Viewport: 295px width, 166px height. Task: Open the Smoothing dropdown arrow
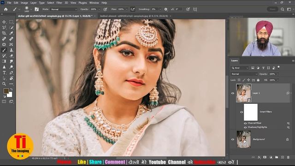point(160,9)
